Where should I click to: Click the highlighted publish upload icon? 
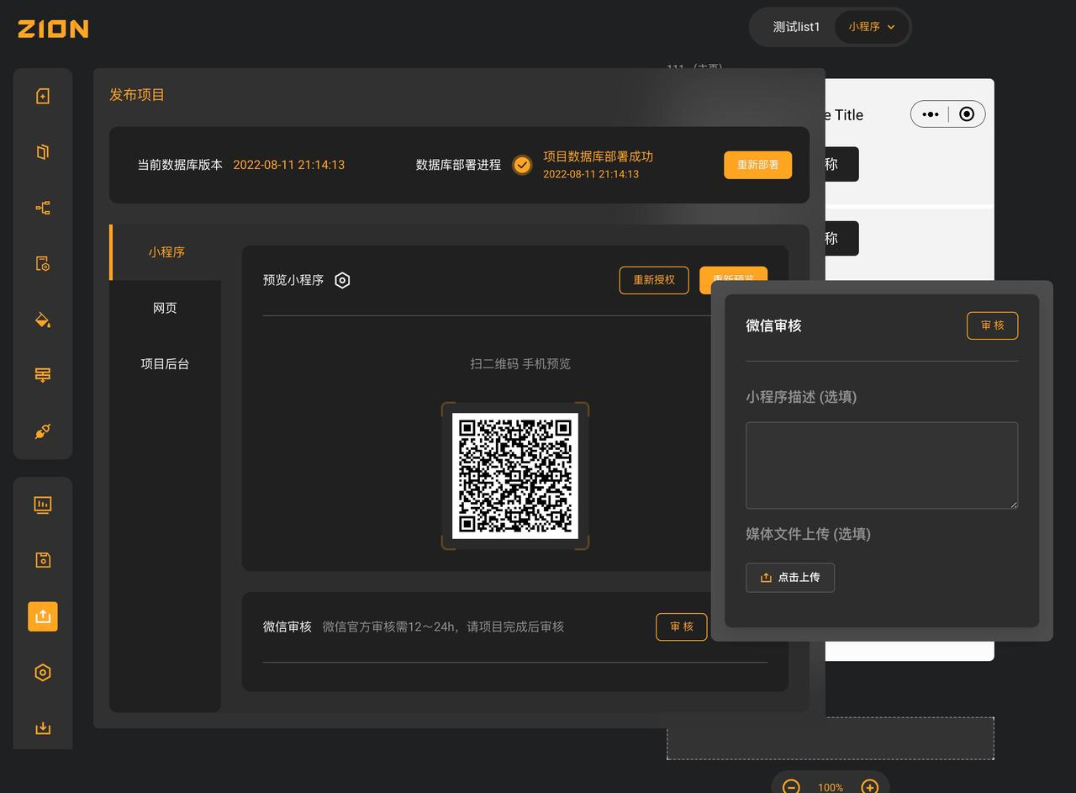43,616
